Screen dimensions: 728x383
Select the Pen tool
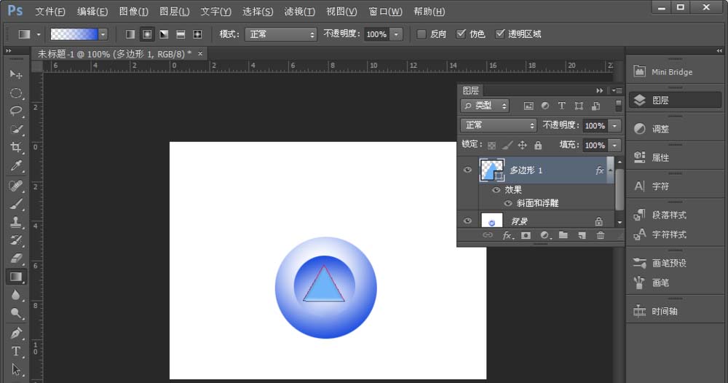(x=15, y=333)
